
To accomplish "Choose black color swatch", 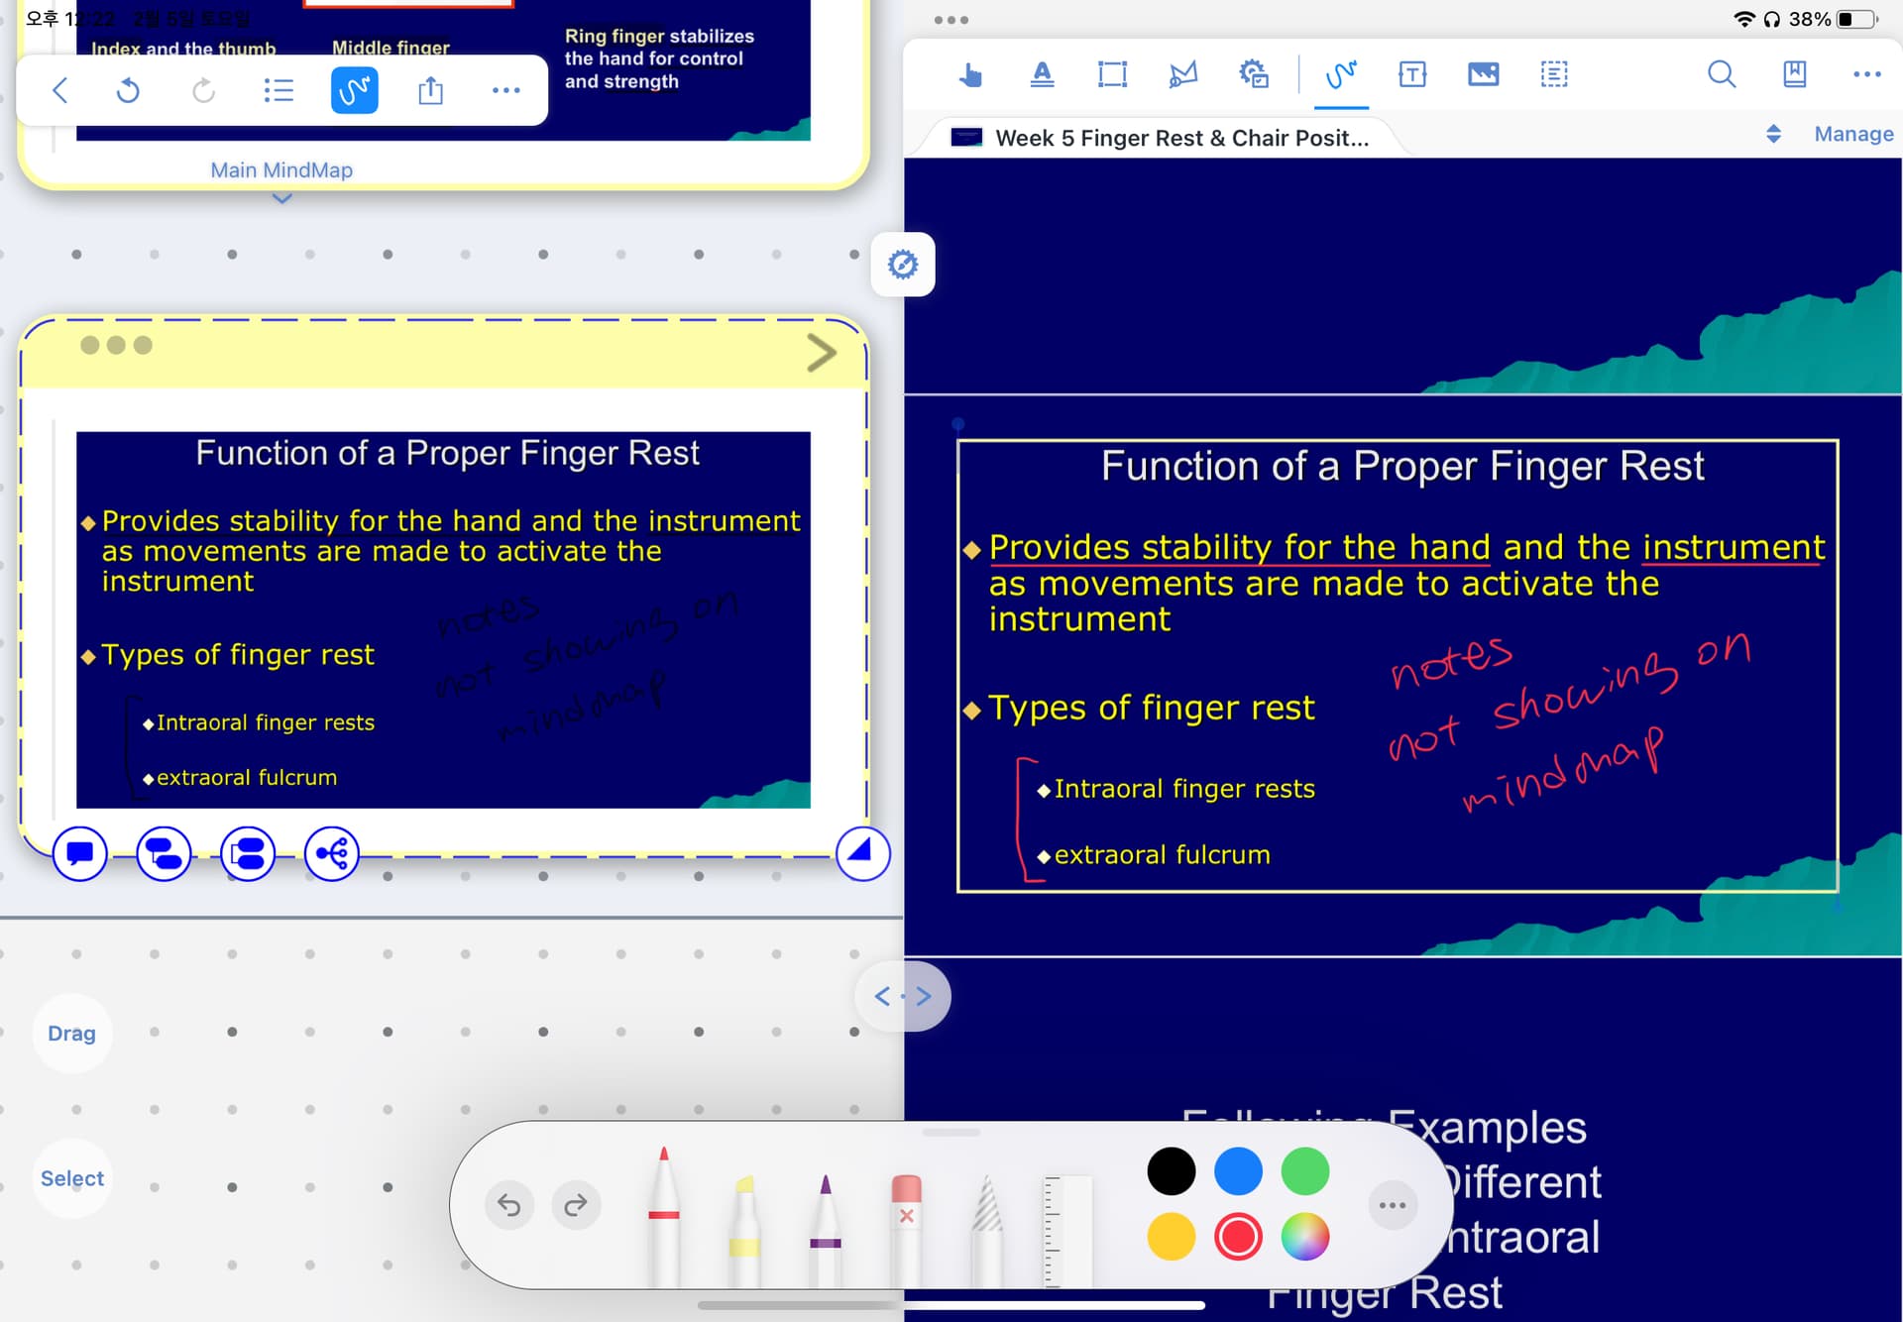I will tap(1172, 1171).
